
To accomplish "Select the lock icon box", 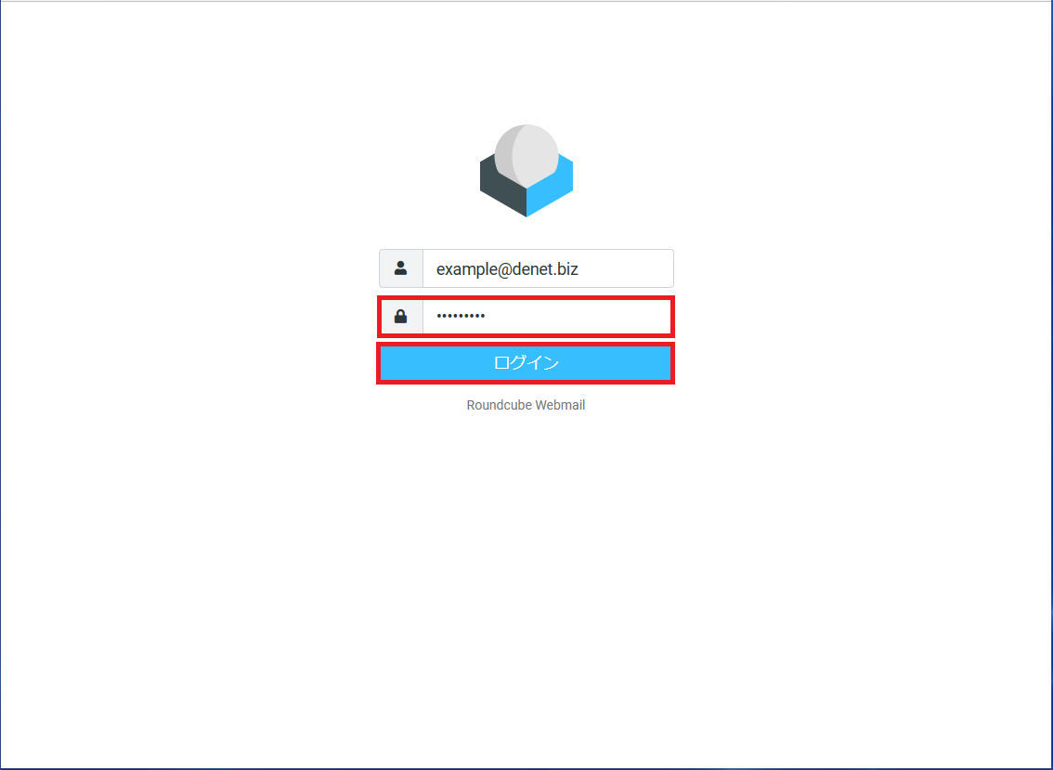I will click(x=401, y=317).
